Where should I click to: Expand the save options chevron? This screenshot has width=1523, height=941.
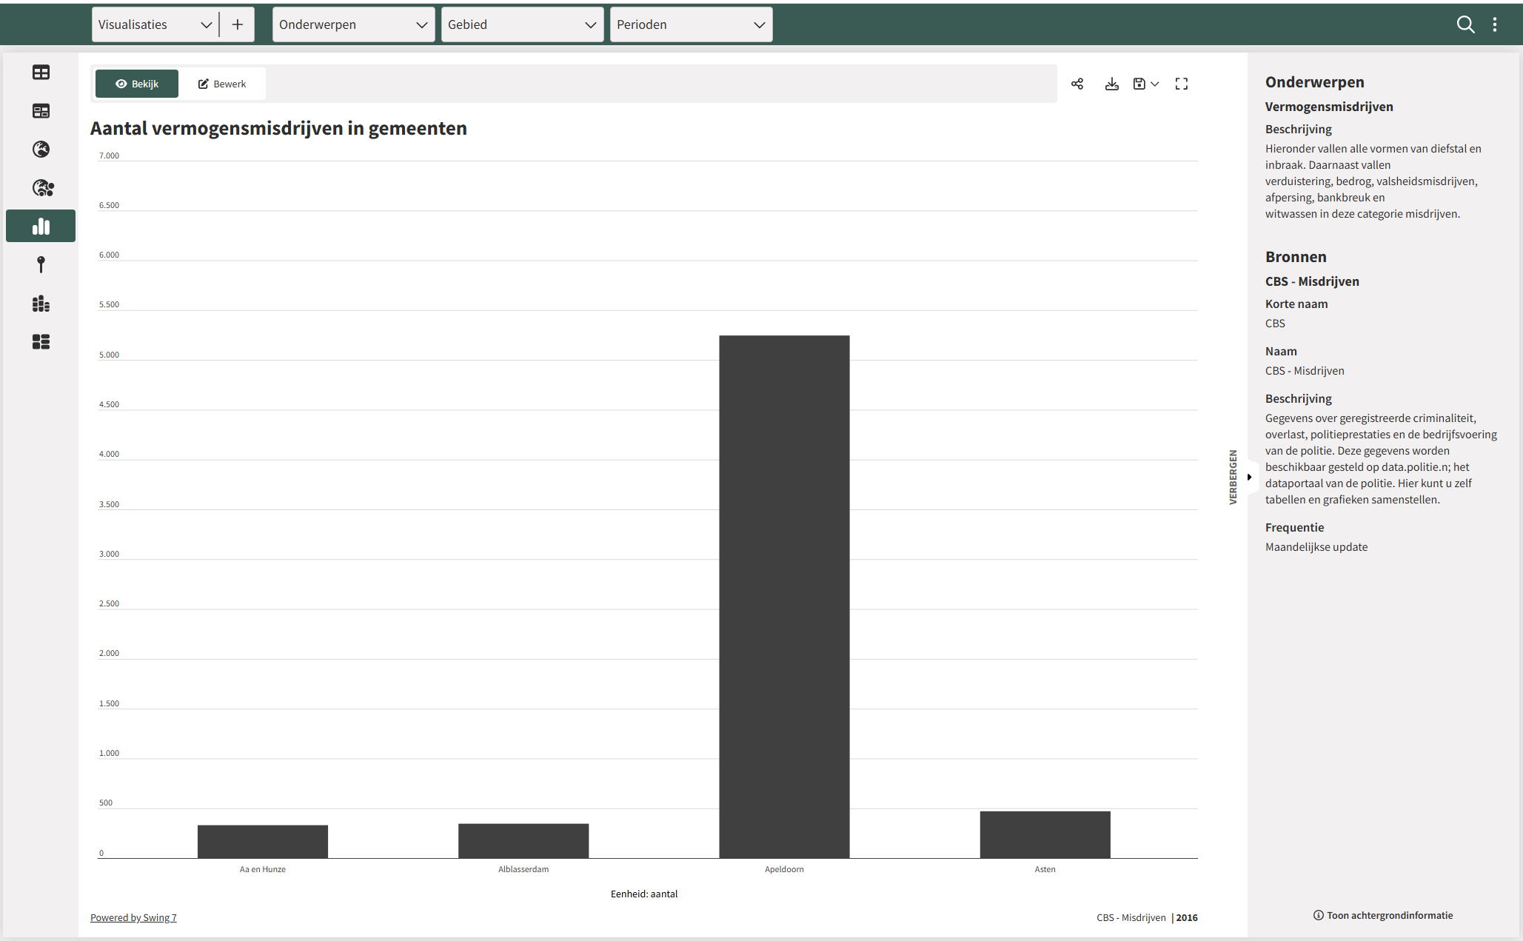[x=1155, y=84]
